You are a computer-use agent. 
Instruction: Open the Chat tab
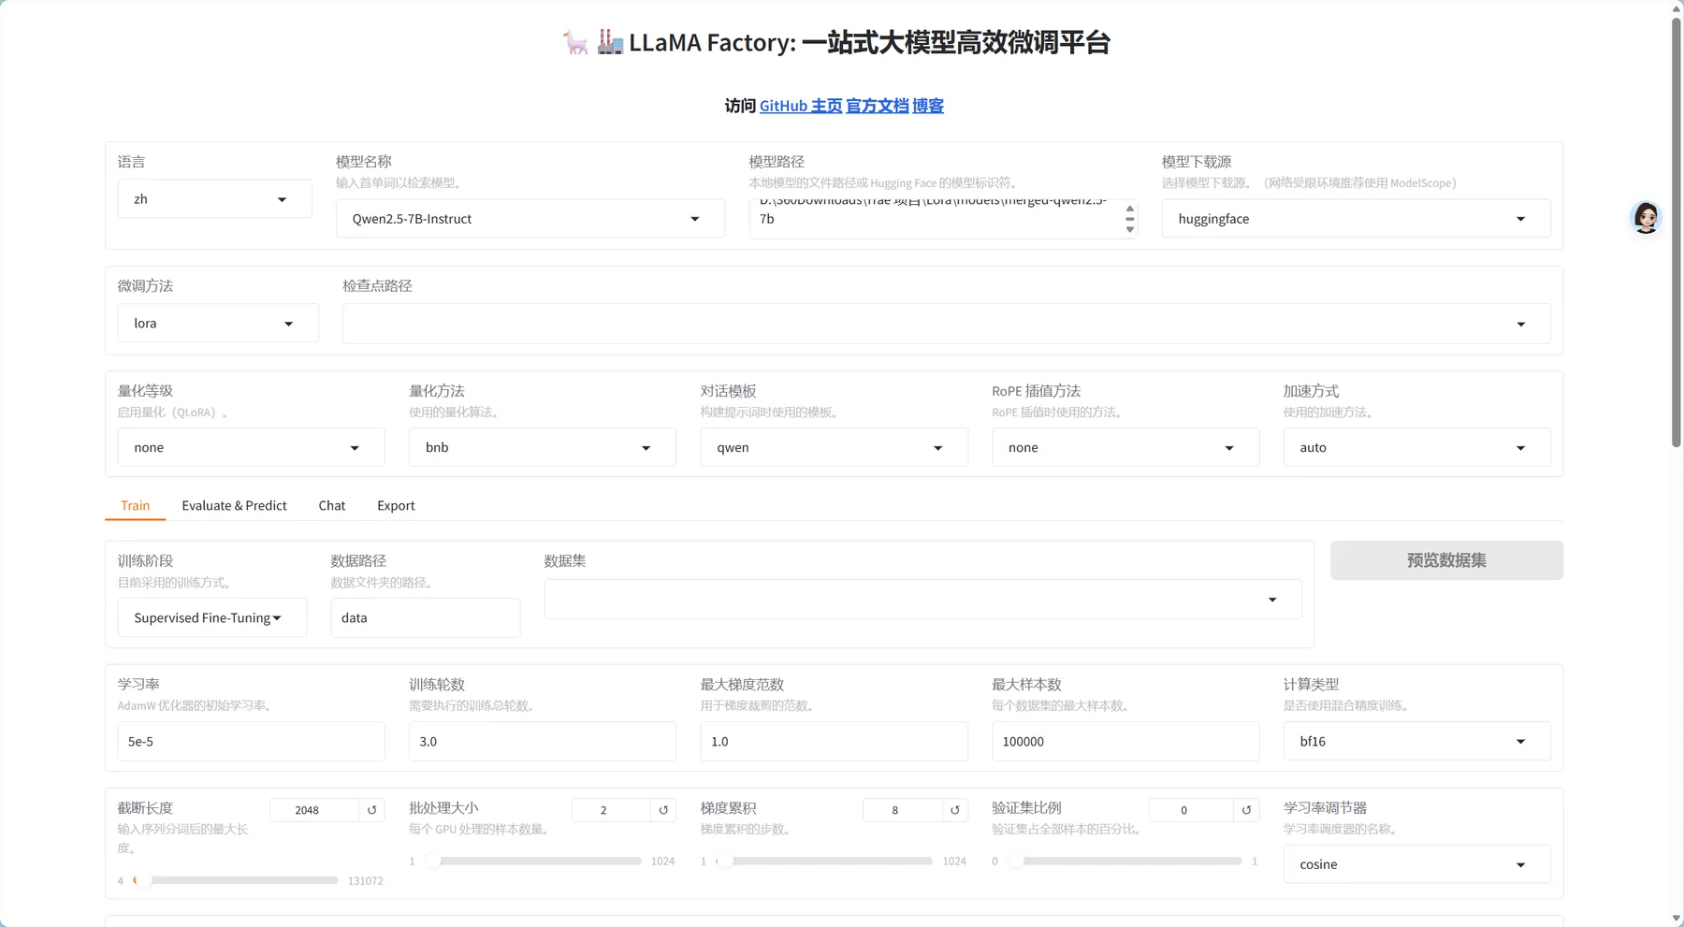click(331, 506)
